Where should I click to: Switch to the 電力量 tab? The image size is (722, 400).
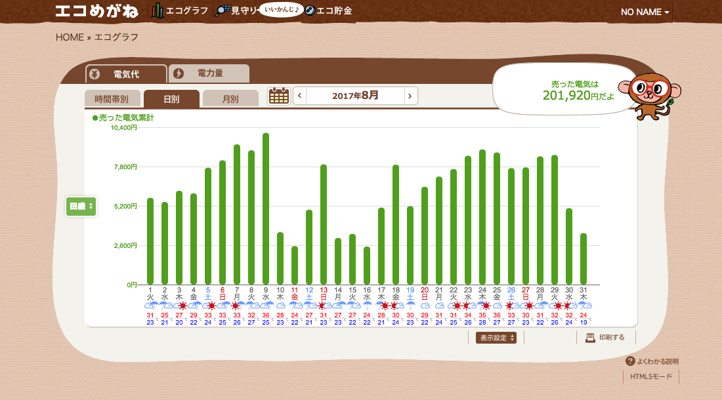[x=209, y=73]
